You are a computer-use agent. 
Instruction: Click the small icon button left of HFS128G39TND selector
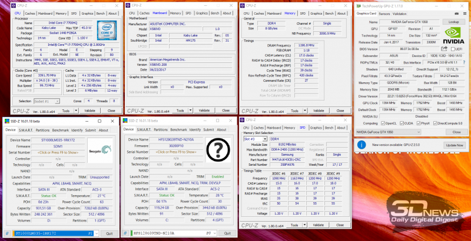[x=125, y=233]
